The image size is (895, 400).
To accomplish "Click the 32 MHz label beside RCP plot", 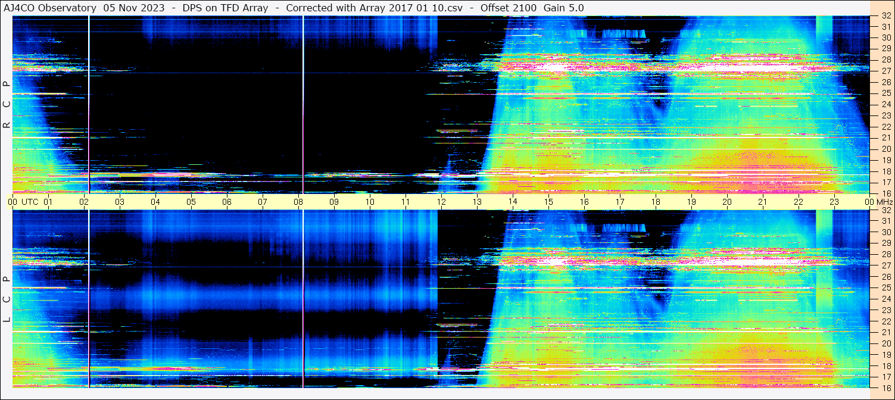I will pos(886,16).
